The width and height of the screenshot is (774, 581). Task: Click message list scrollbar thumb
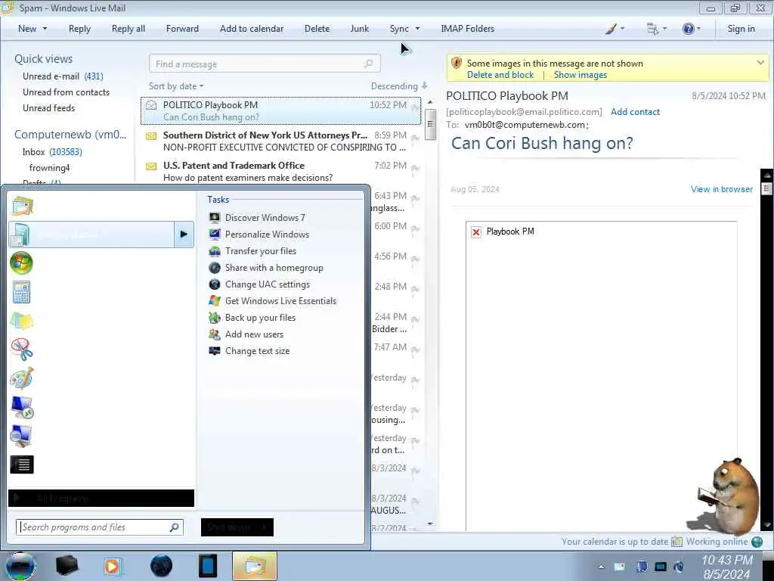(429, 123)
